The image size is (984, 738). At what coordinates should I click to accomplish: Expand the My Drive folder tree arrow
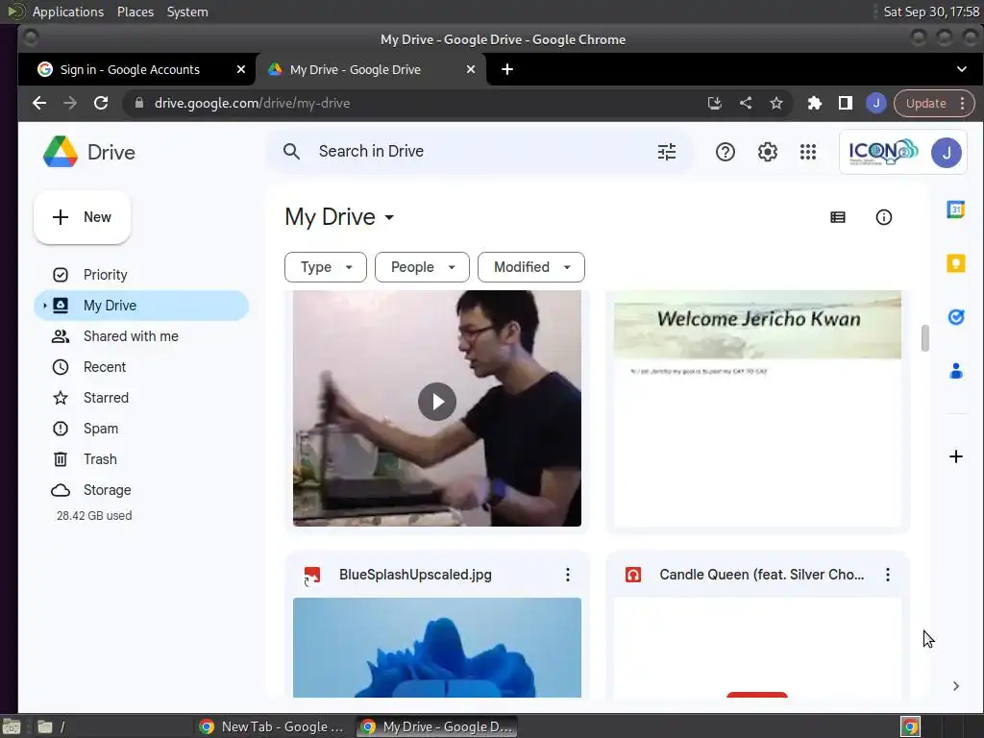pyautogui.click(x=44, y=306)
